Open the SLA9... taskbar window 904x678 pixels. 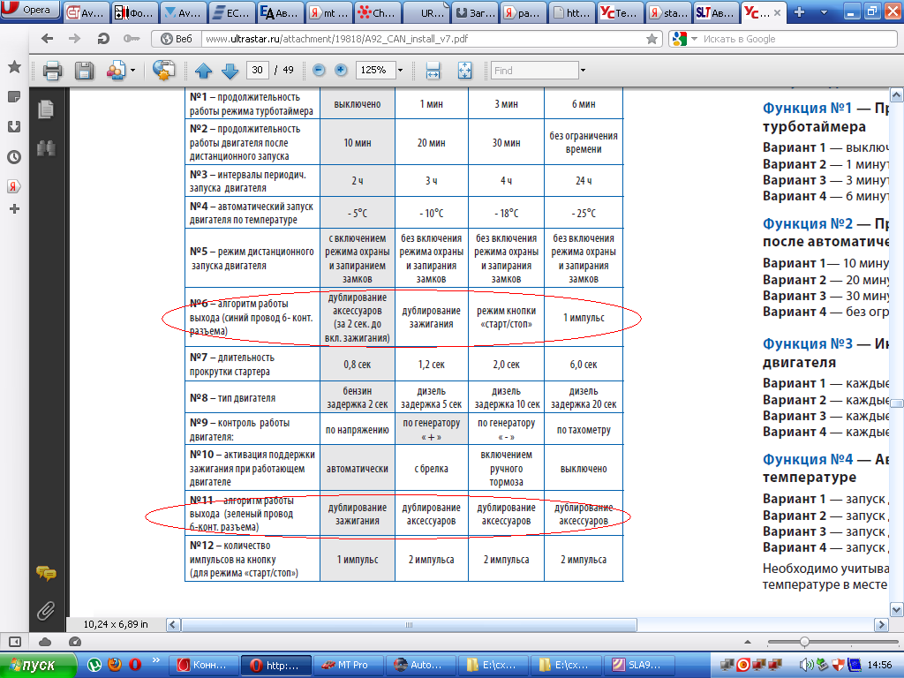[639, 666]
